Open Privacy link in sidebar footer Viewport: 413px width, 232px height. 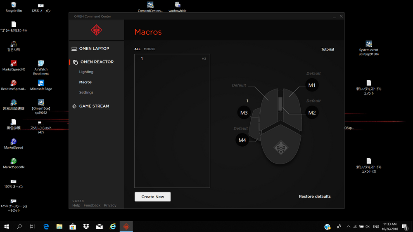coord(110,206)
